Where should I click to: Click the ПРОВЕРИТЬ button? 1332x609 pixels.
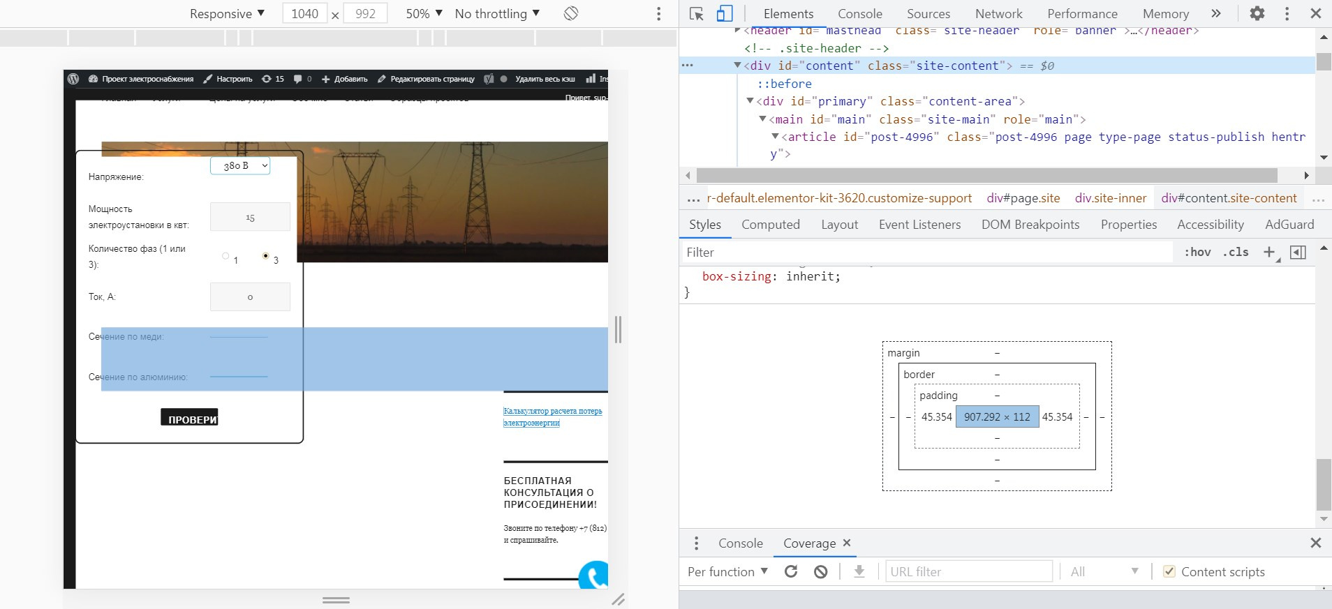point(189,417)
